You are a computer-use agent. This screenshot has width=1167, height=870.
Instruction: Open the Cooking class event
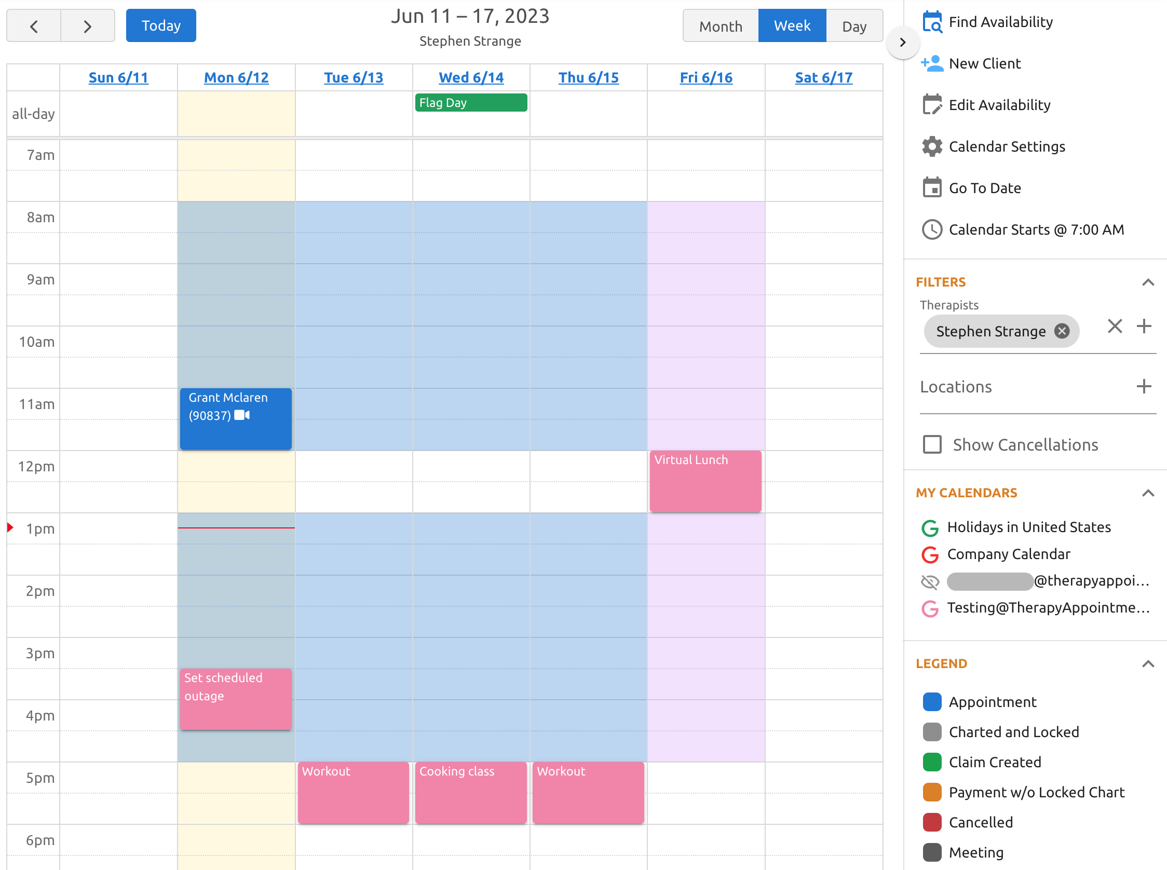click(x=471, y=793)
